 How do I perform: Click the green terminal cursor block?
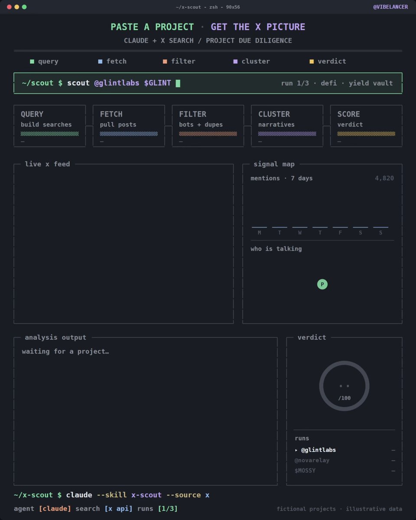pyautogui.click(x=178, y=83)
